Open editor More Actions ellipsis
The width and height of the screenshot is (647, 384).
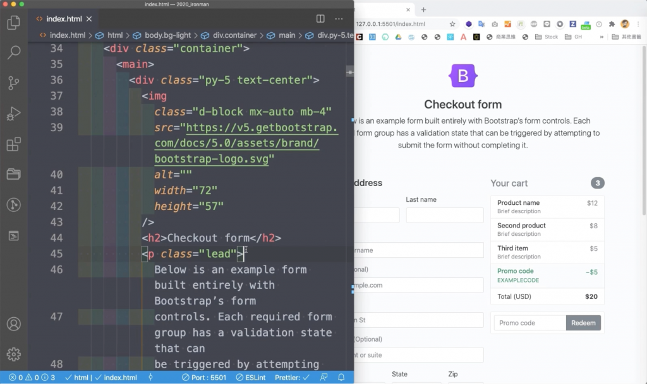339,19
